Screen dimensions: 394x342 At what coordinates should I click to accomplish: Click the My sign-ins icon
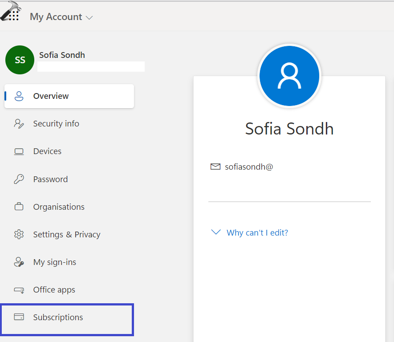point(19,262)
